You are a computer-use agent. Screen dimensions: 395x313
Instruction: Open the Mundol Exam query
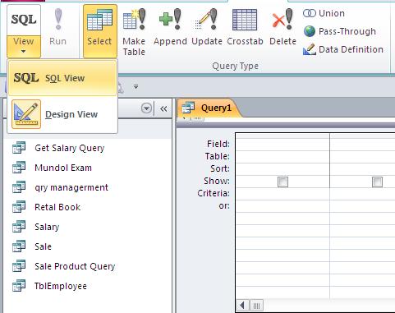click(x=63, y=168)
